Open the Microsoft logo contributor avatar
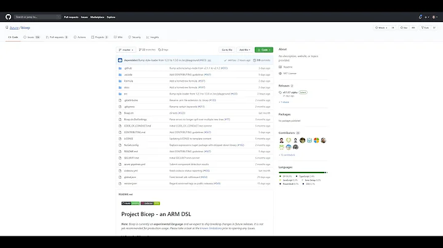Viewport: 443px width, 248px height. point(316,141)
